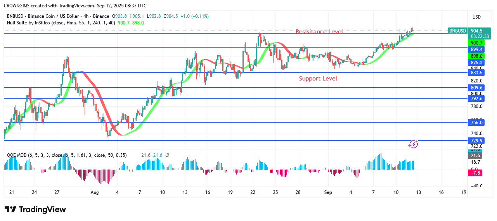Click the 'Sep' label on the time axis

click(329, 192)
